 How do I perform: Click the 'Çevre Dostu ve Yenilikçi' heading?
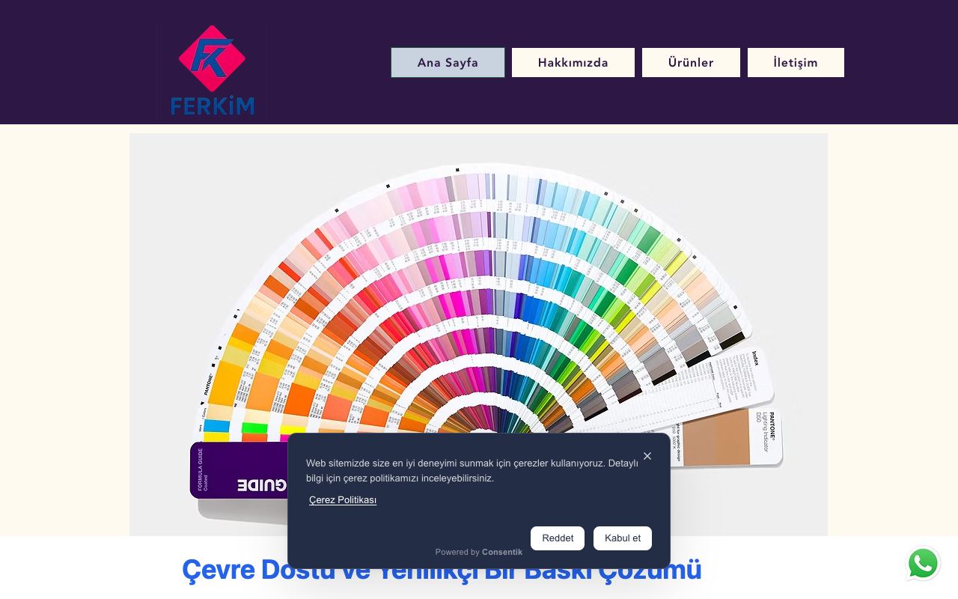[x=442, y=570]
